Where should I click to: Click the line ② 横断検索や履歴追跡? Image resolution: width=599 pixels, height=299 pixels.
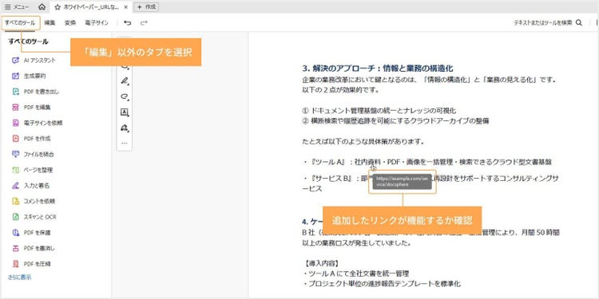pyautogui.click(x=395, y=121)
